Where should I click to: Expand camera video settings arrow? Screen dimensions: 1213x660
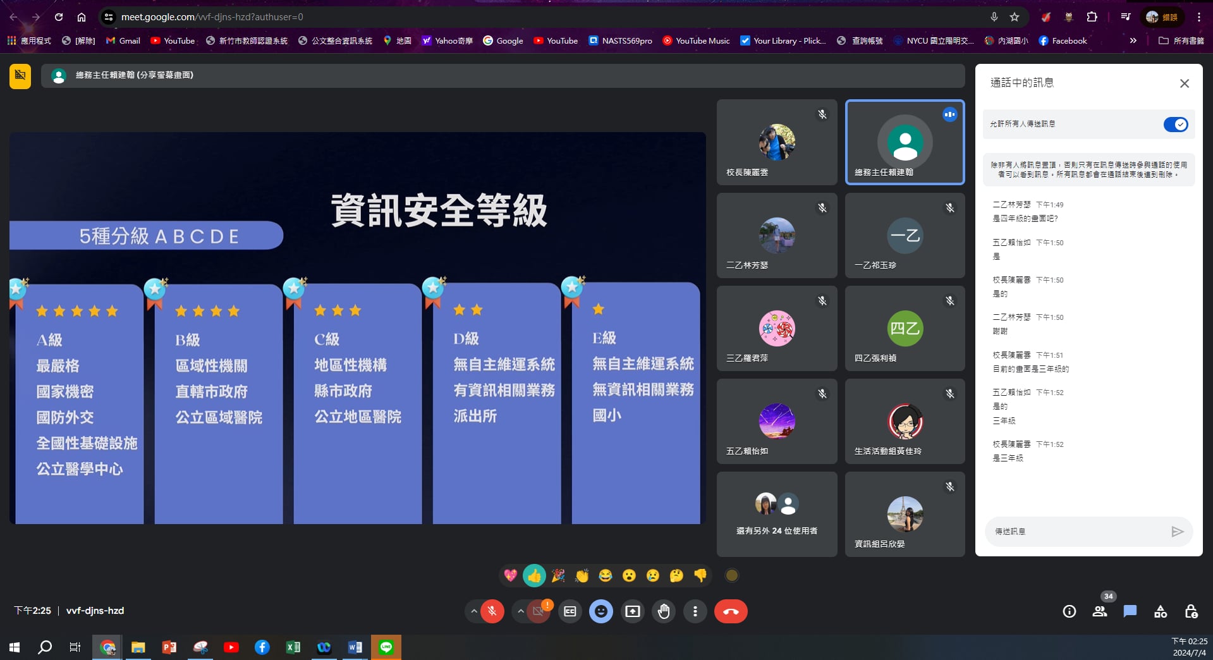(520, 611)
